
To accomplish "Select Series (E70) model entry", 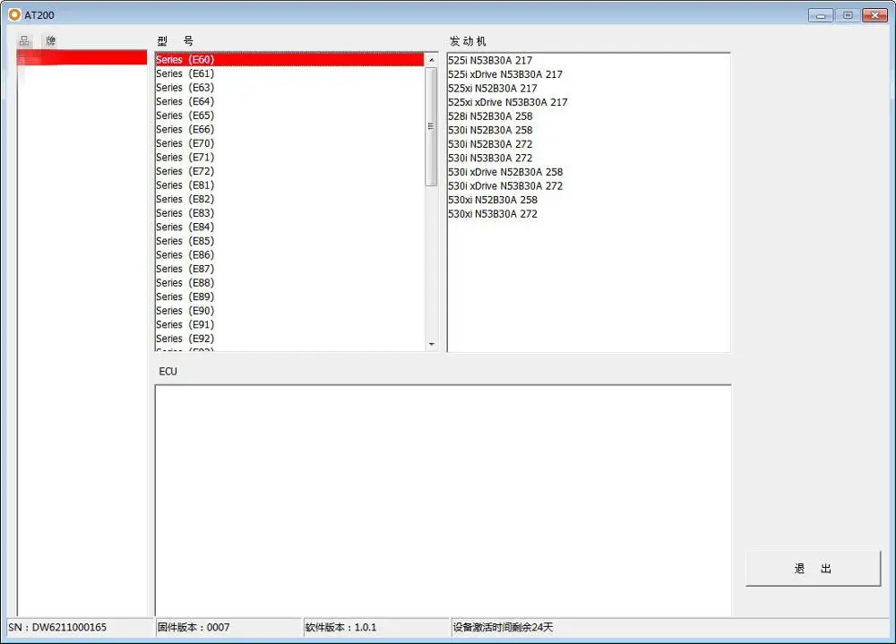I will point(185,143).
